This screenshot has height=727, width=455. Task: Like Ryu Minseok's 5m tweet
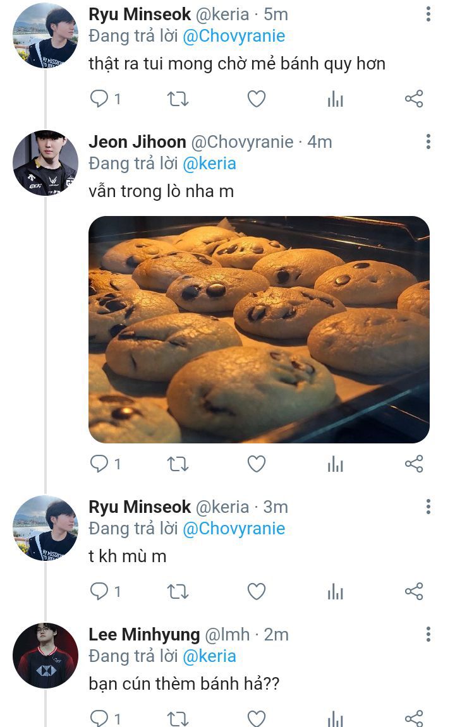[256, 99]
